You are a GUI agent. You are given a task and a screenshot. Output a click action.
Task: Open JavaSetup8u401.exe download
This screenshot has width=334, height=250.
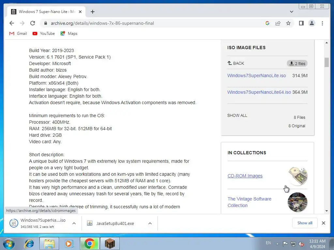111,223
